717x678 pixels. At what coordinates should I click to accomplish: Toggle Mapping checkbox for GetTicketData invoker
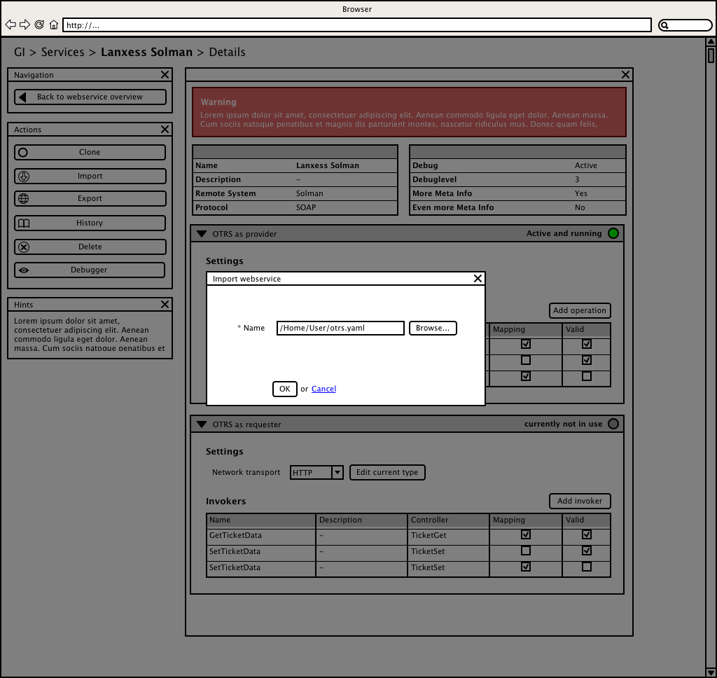point(526,534)
